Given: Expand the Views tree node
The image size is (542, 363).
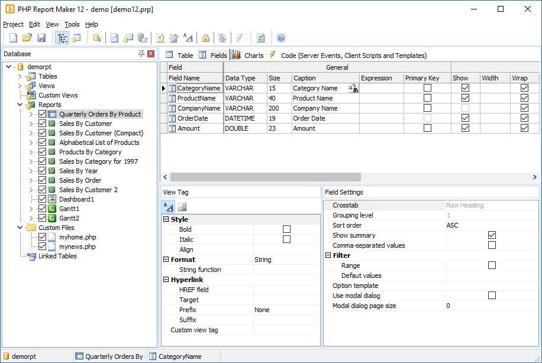Looking at the screenshot, I should pos(20,86).
